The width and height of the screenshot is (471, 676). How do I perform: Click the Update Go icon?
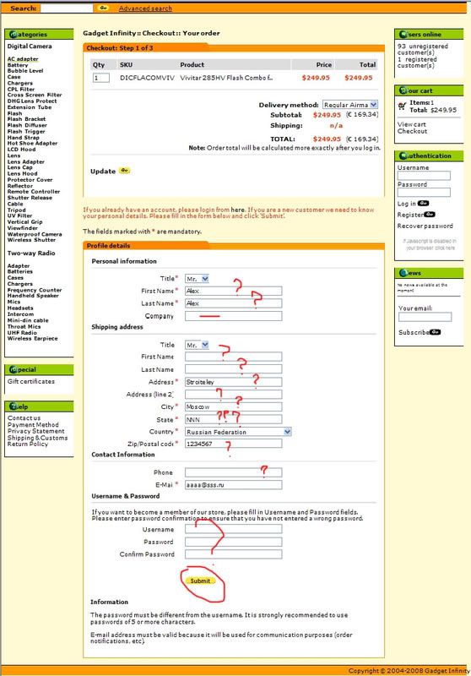[x=124, y=171]
